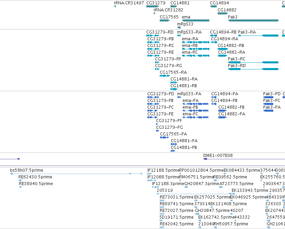Select EST RE62430.5prime
The height and width of the screenshot is (229, 285).
click(x=35, y=177)
